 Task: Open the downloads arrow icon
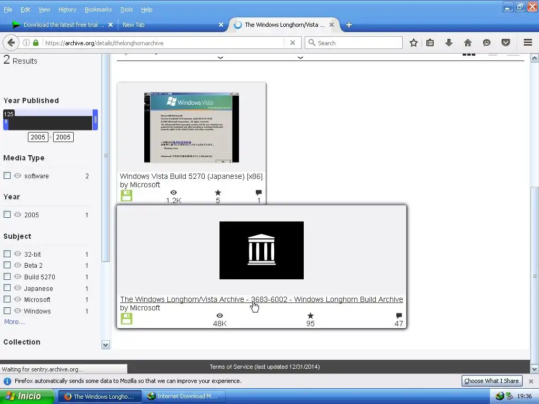pyautogui.click(x=448, y=43)
